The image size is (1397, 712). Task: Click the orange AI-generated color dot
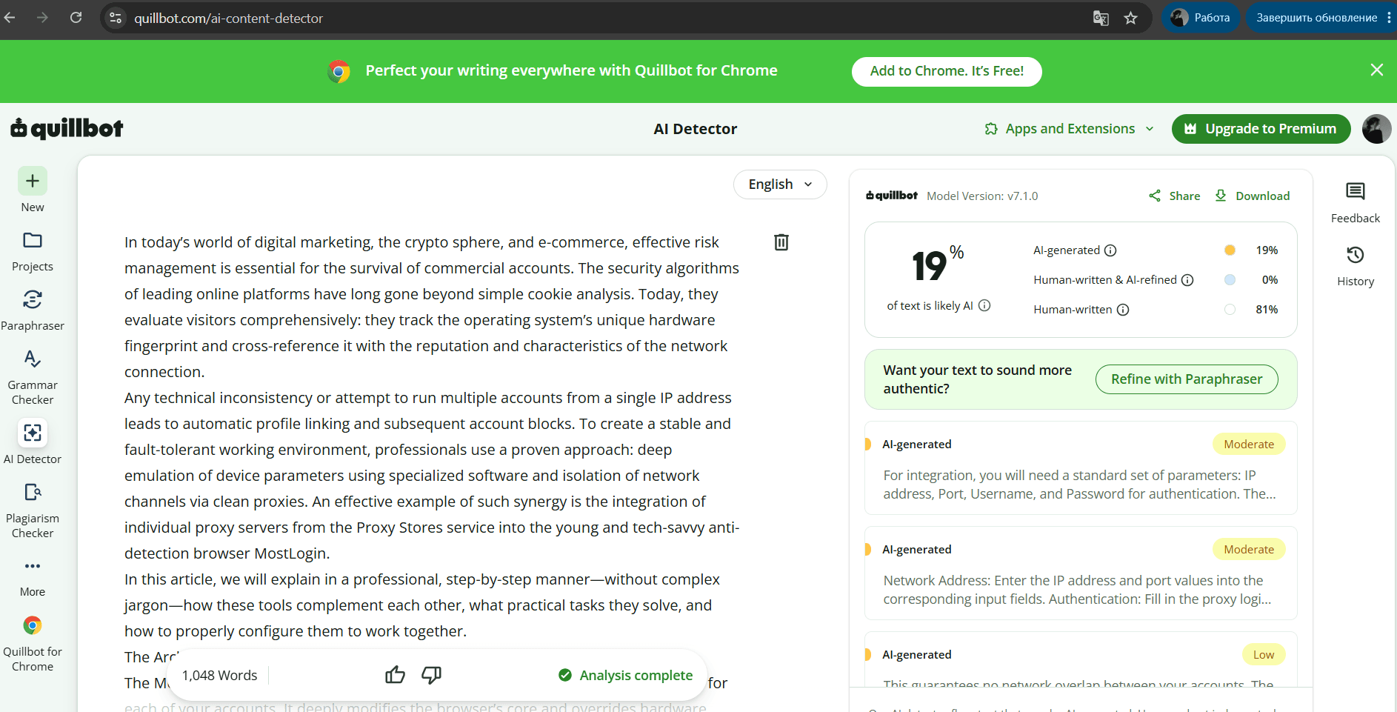pyautogui.click(x=1230, y=250)
